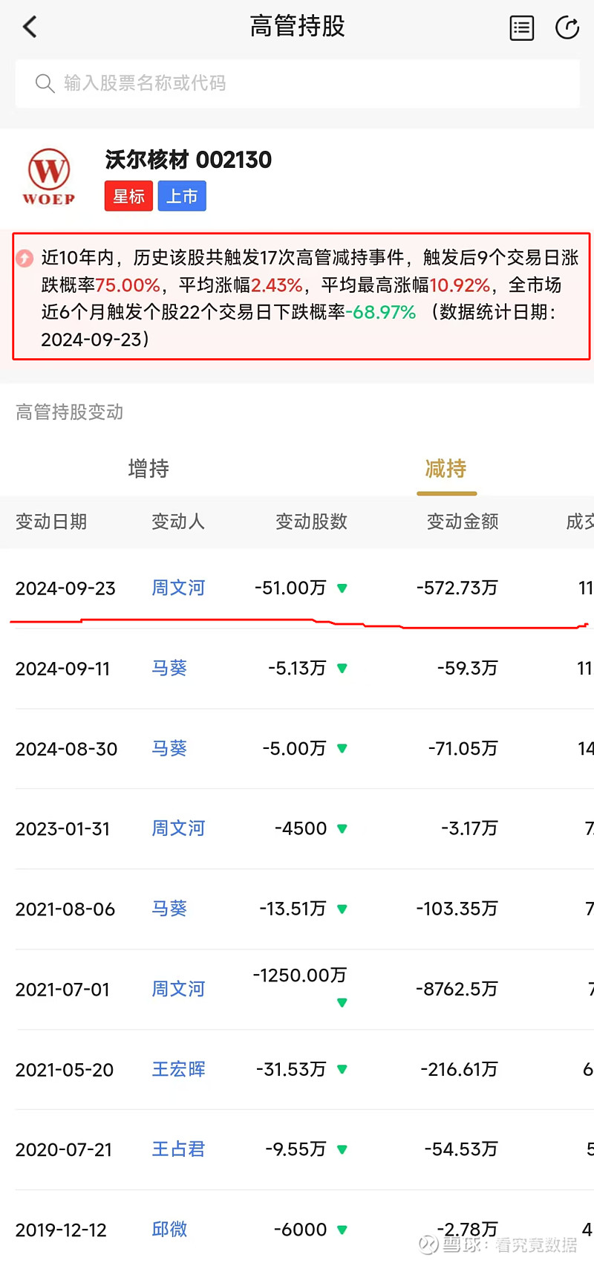This screenshot has height=1263, width=594.
Task: Tap green down triangle beside -5.00万
Action: pos(342,749)
